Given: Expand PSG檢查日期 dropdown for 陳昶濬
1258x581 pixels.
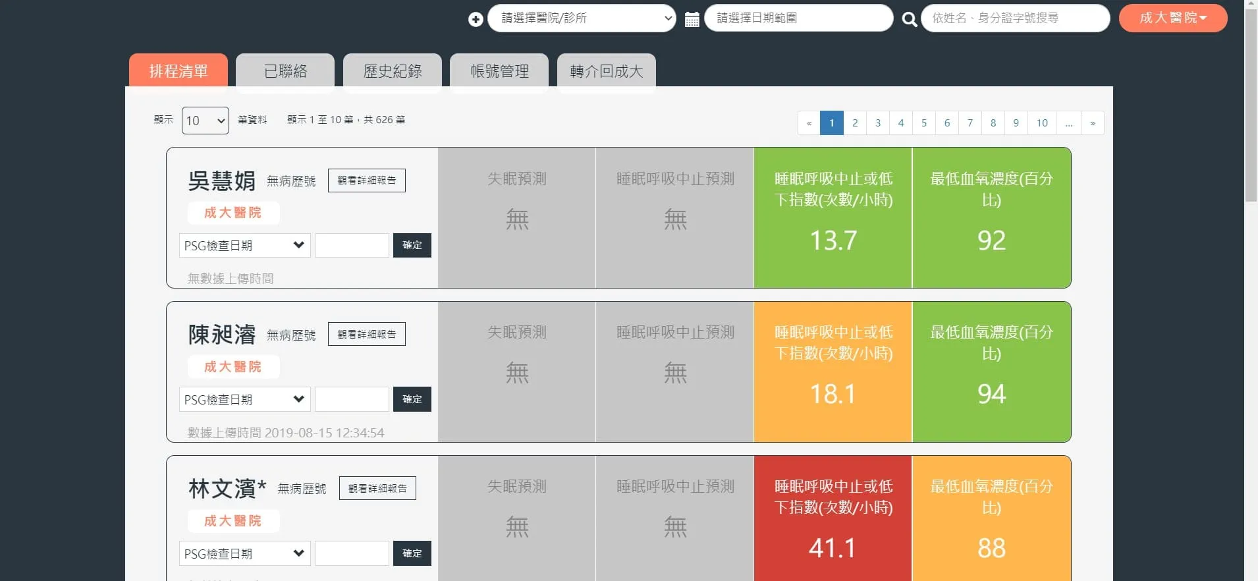Looking at the screenshot, I should coord(244,399).
